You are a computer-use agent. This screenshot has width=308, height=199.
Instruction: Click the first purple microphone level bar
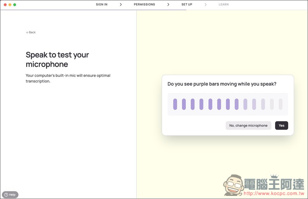pyautogui.click(x=175, y=104)
